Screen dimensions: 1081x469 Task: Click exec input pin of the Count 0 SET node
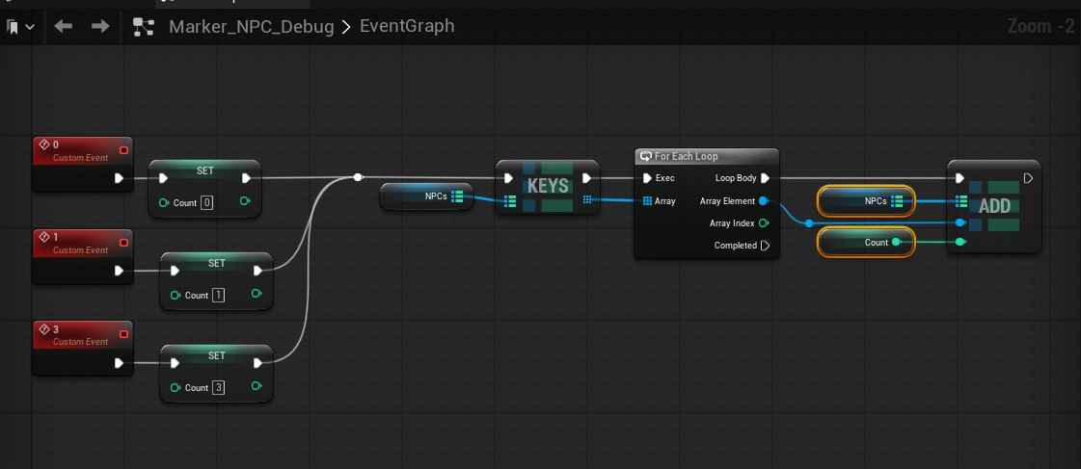point(163,178)
